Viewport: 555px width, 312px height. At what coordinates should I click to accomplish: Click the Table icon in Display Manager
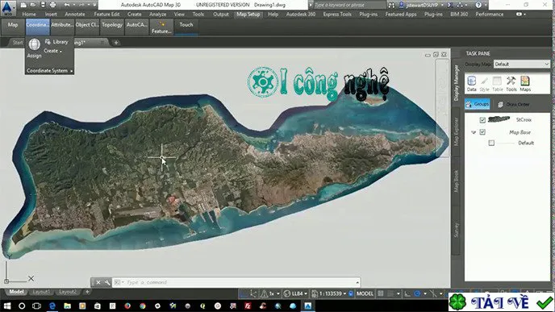click(x=497, y=84)
